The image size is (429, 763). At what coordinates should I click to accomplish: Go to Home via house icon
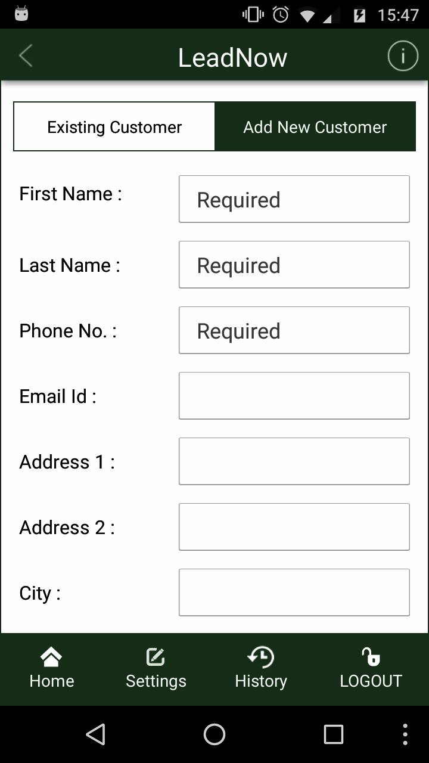pyautogui.click(x=52, y=657)
